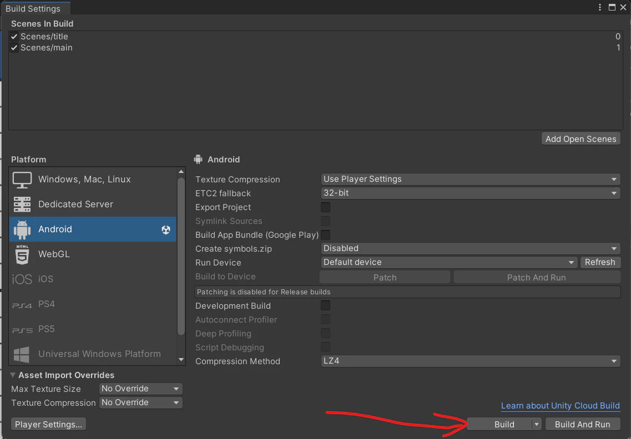Click the Android icon in settings header
Image resolution: width=631 pixels, height=439 pixels.
pos(198,159)
